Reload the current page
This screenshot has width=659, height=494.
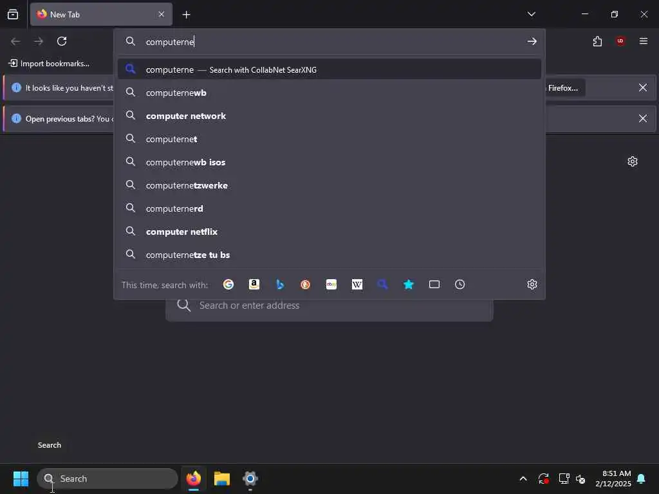[x=62, y=41]
